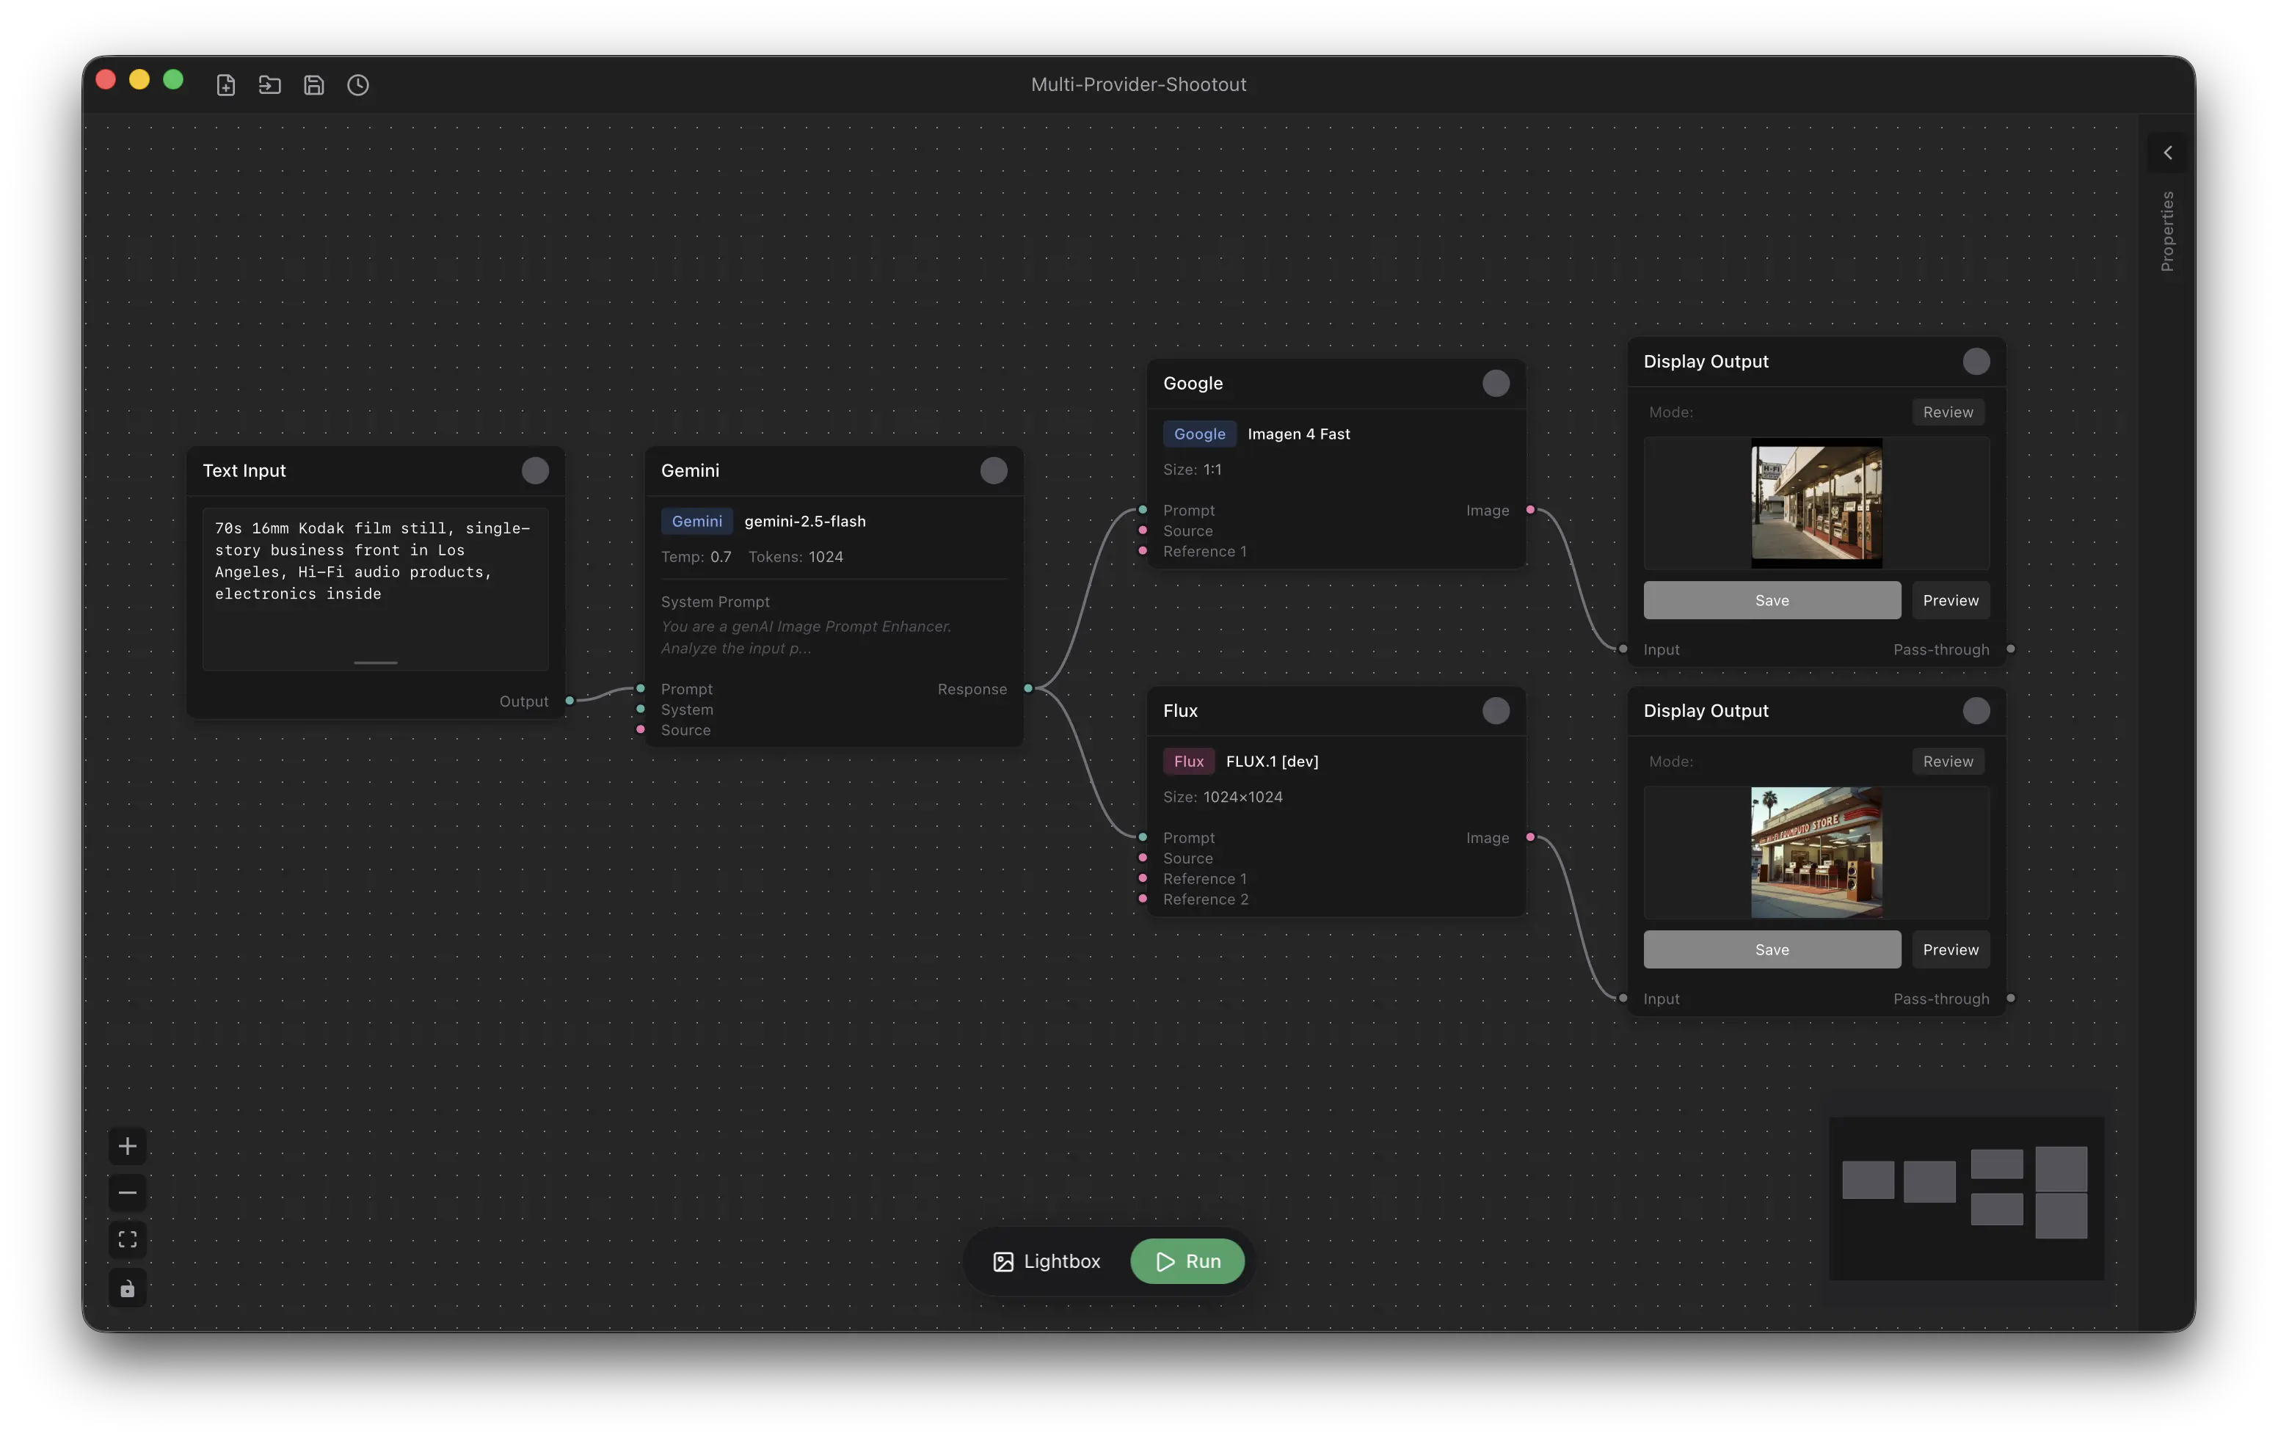
Task: Open the Lightbox view
Action: pyautogui.click(x=1047, y=1261)
